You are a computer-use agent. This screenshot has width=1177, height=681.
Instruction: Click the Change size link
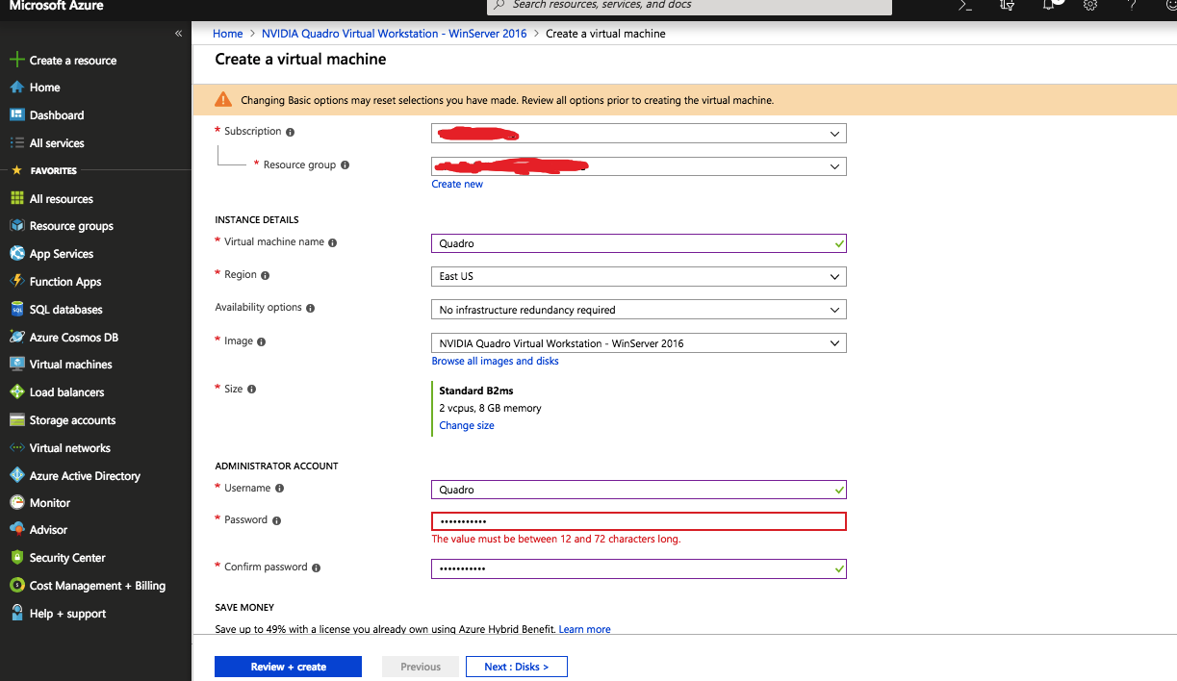click(x=467, y=425)
